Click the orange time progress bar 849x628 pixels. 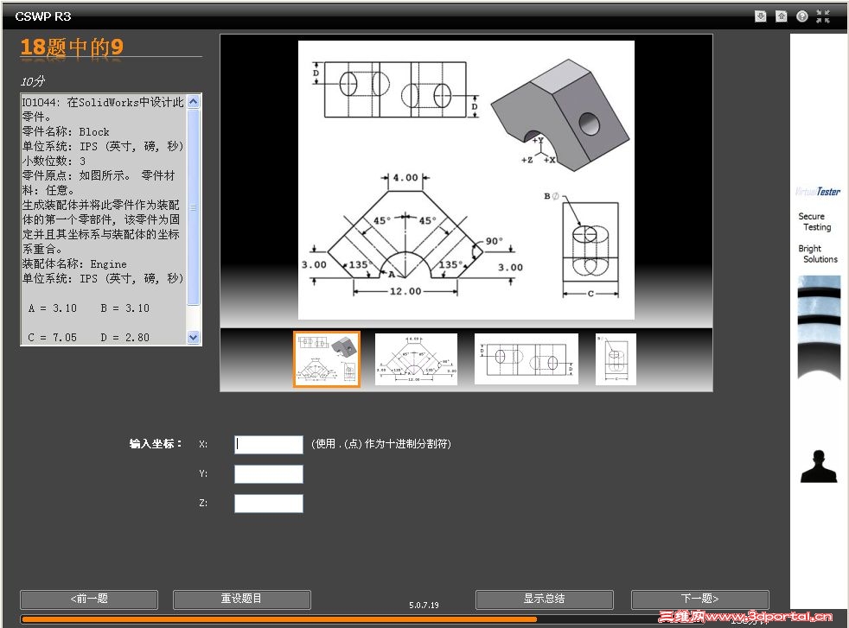[279, 619]
